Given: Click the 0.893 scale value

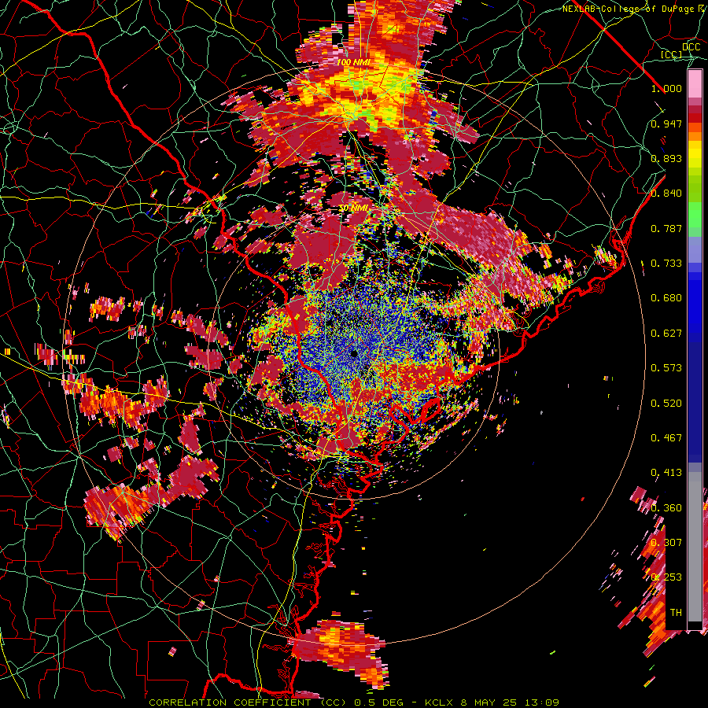Looking at the screenshot, I should coord(666,158).
